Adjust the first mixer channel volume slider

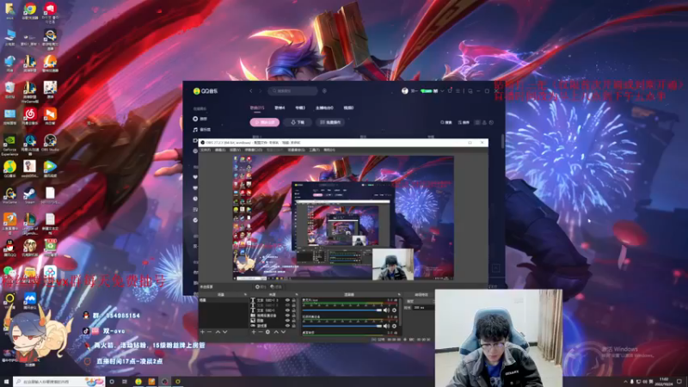341,310
